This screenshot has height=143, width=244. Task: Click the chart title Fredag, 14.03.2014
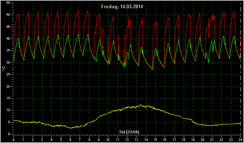pos(122,7)
